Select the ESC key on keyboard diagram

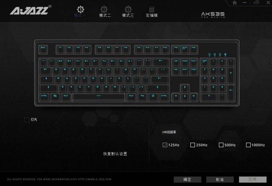pyautogui.click(x=43, y=49)
